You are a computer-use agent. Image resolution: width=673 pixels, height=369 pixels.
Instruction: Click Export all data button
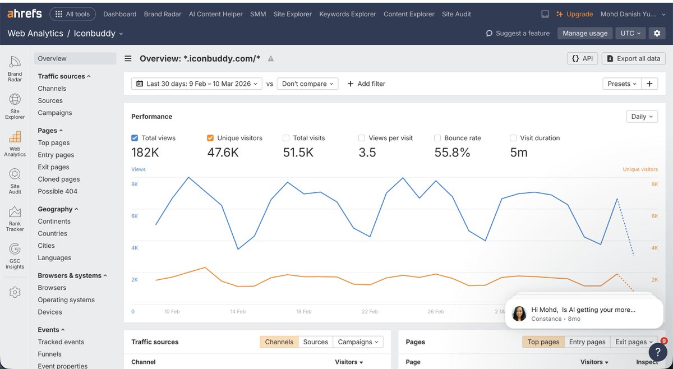633,58
